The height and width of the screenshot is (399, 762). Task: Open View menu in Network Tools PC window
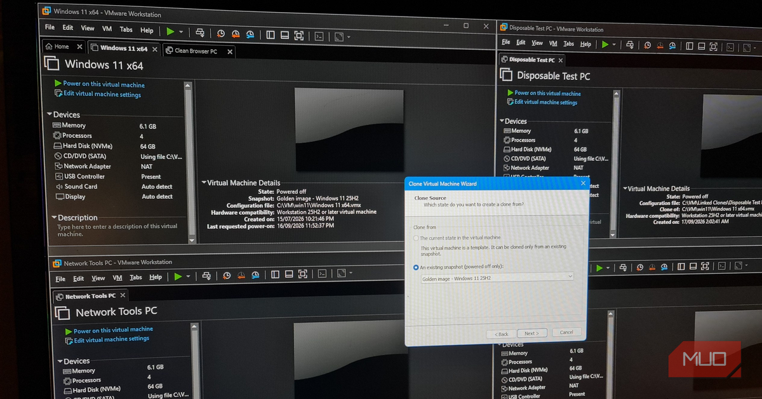(98, 278)
